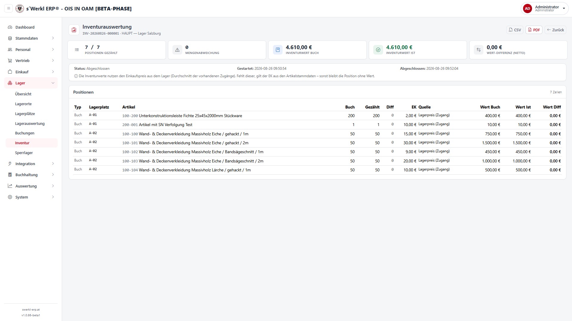
Task: Click the Stammdaten database icon
Action: 10,38
